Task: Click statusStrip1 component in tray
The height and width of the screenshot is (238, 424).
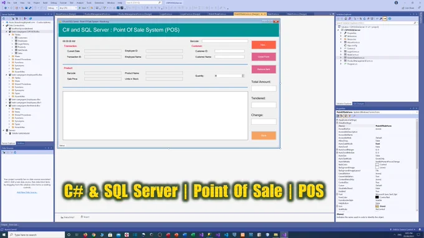Action: coord(67,217)
